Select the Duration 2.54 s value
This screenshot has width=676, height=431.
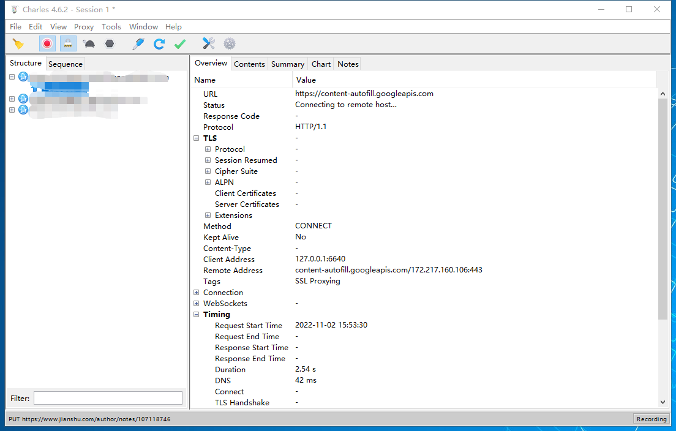pyautogui.click(x=305, y=369)
